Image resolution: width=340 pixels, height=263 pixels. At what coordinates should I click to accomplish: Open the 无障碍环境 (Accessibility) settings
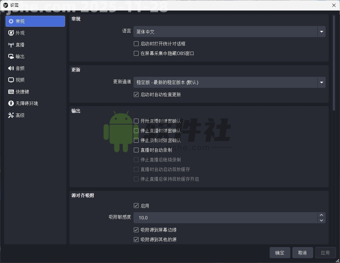point(11,103)
